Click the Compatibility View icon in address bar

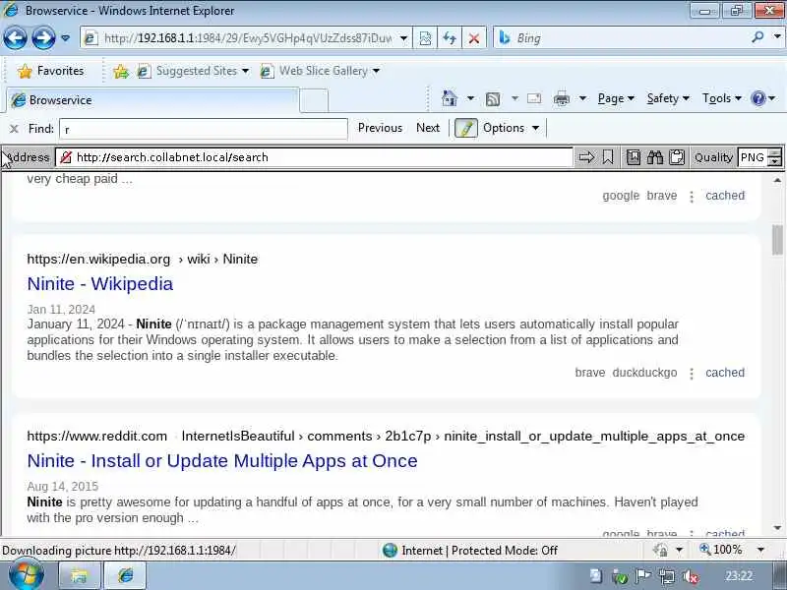(425, 38)
